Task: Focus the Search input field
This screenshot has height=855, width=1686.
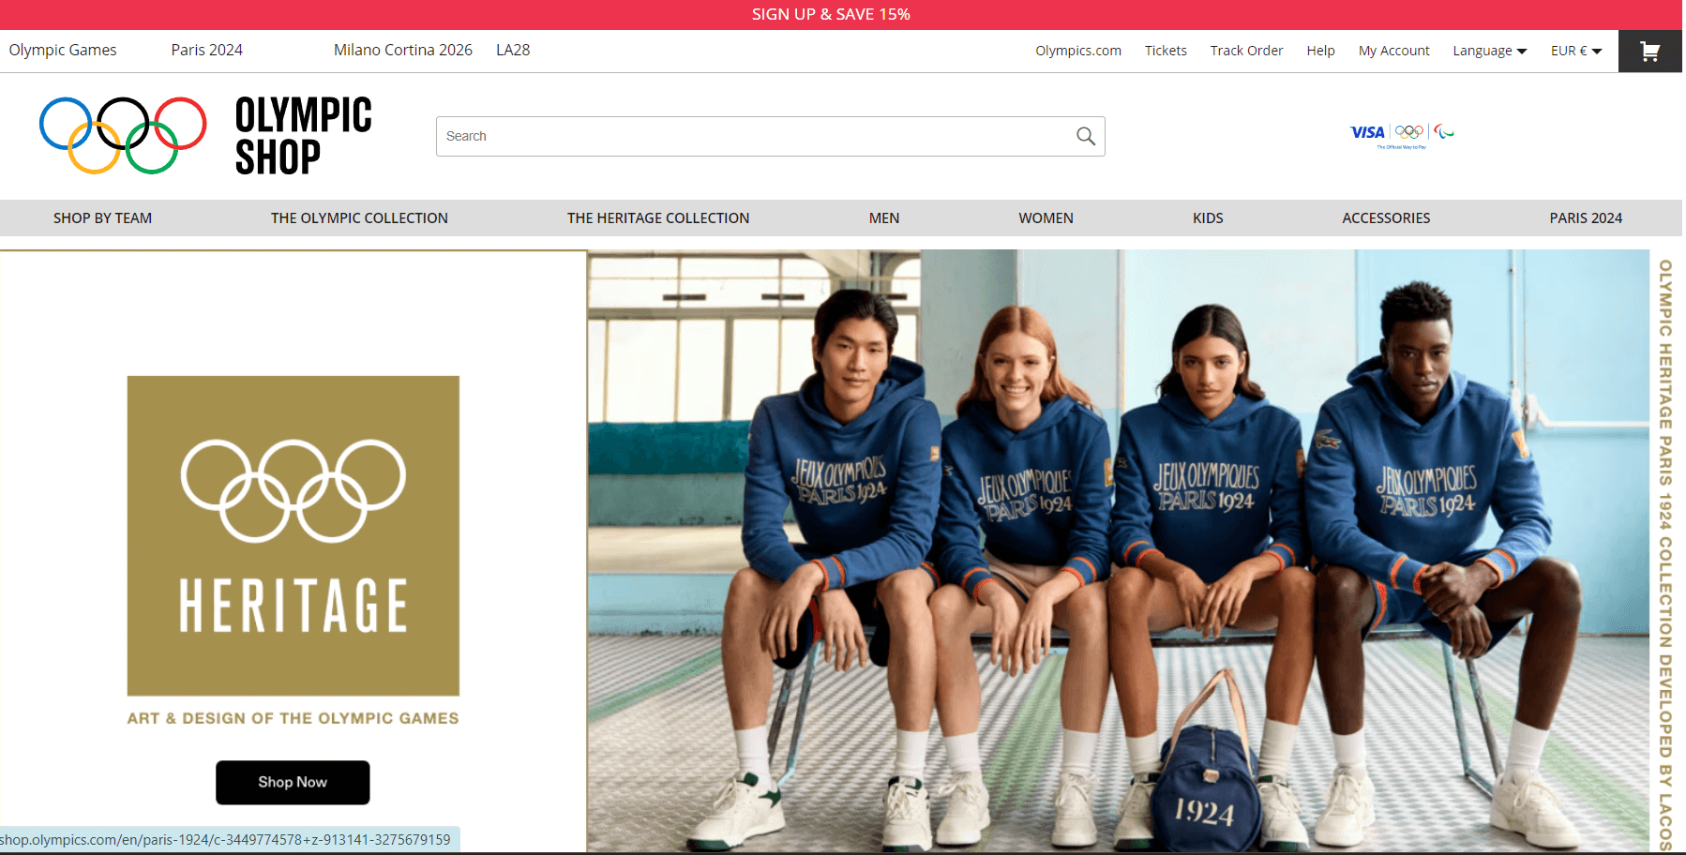Action: [770, 136]
